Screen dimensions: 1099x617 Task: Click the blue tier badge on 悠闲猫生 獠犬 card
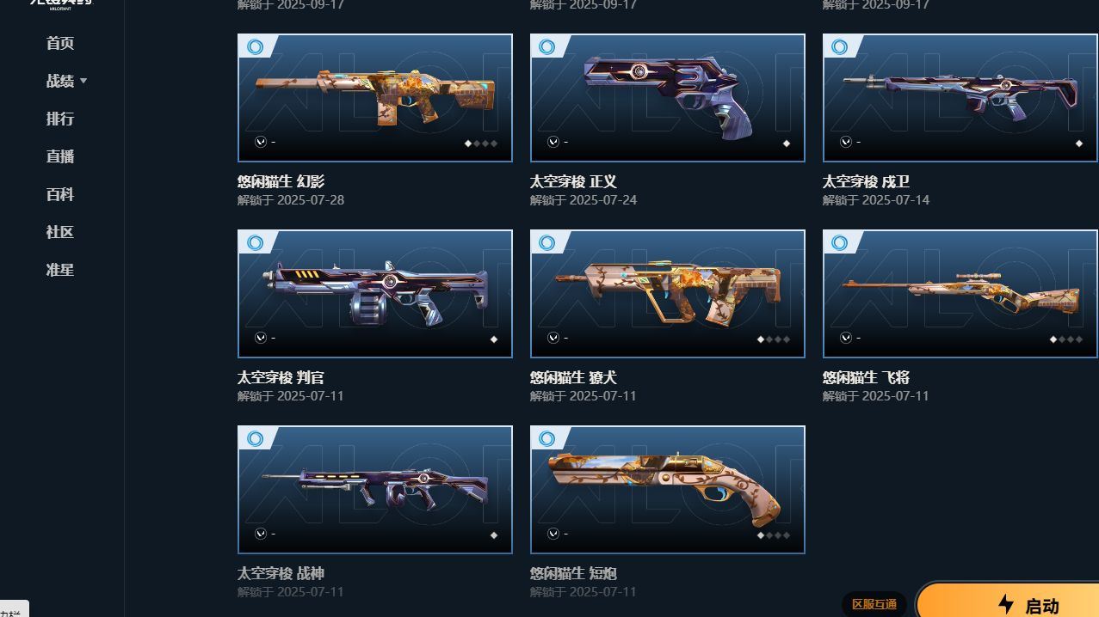coord(547,242)
